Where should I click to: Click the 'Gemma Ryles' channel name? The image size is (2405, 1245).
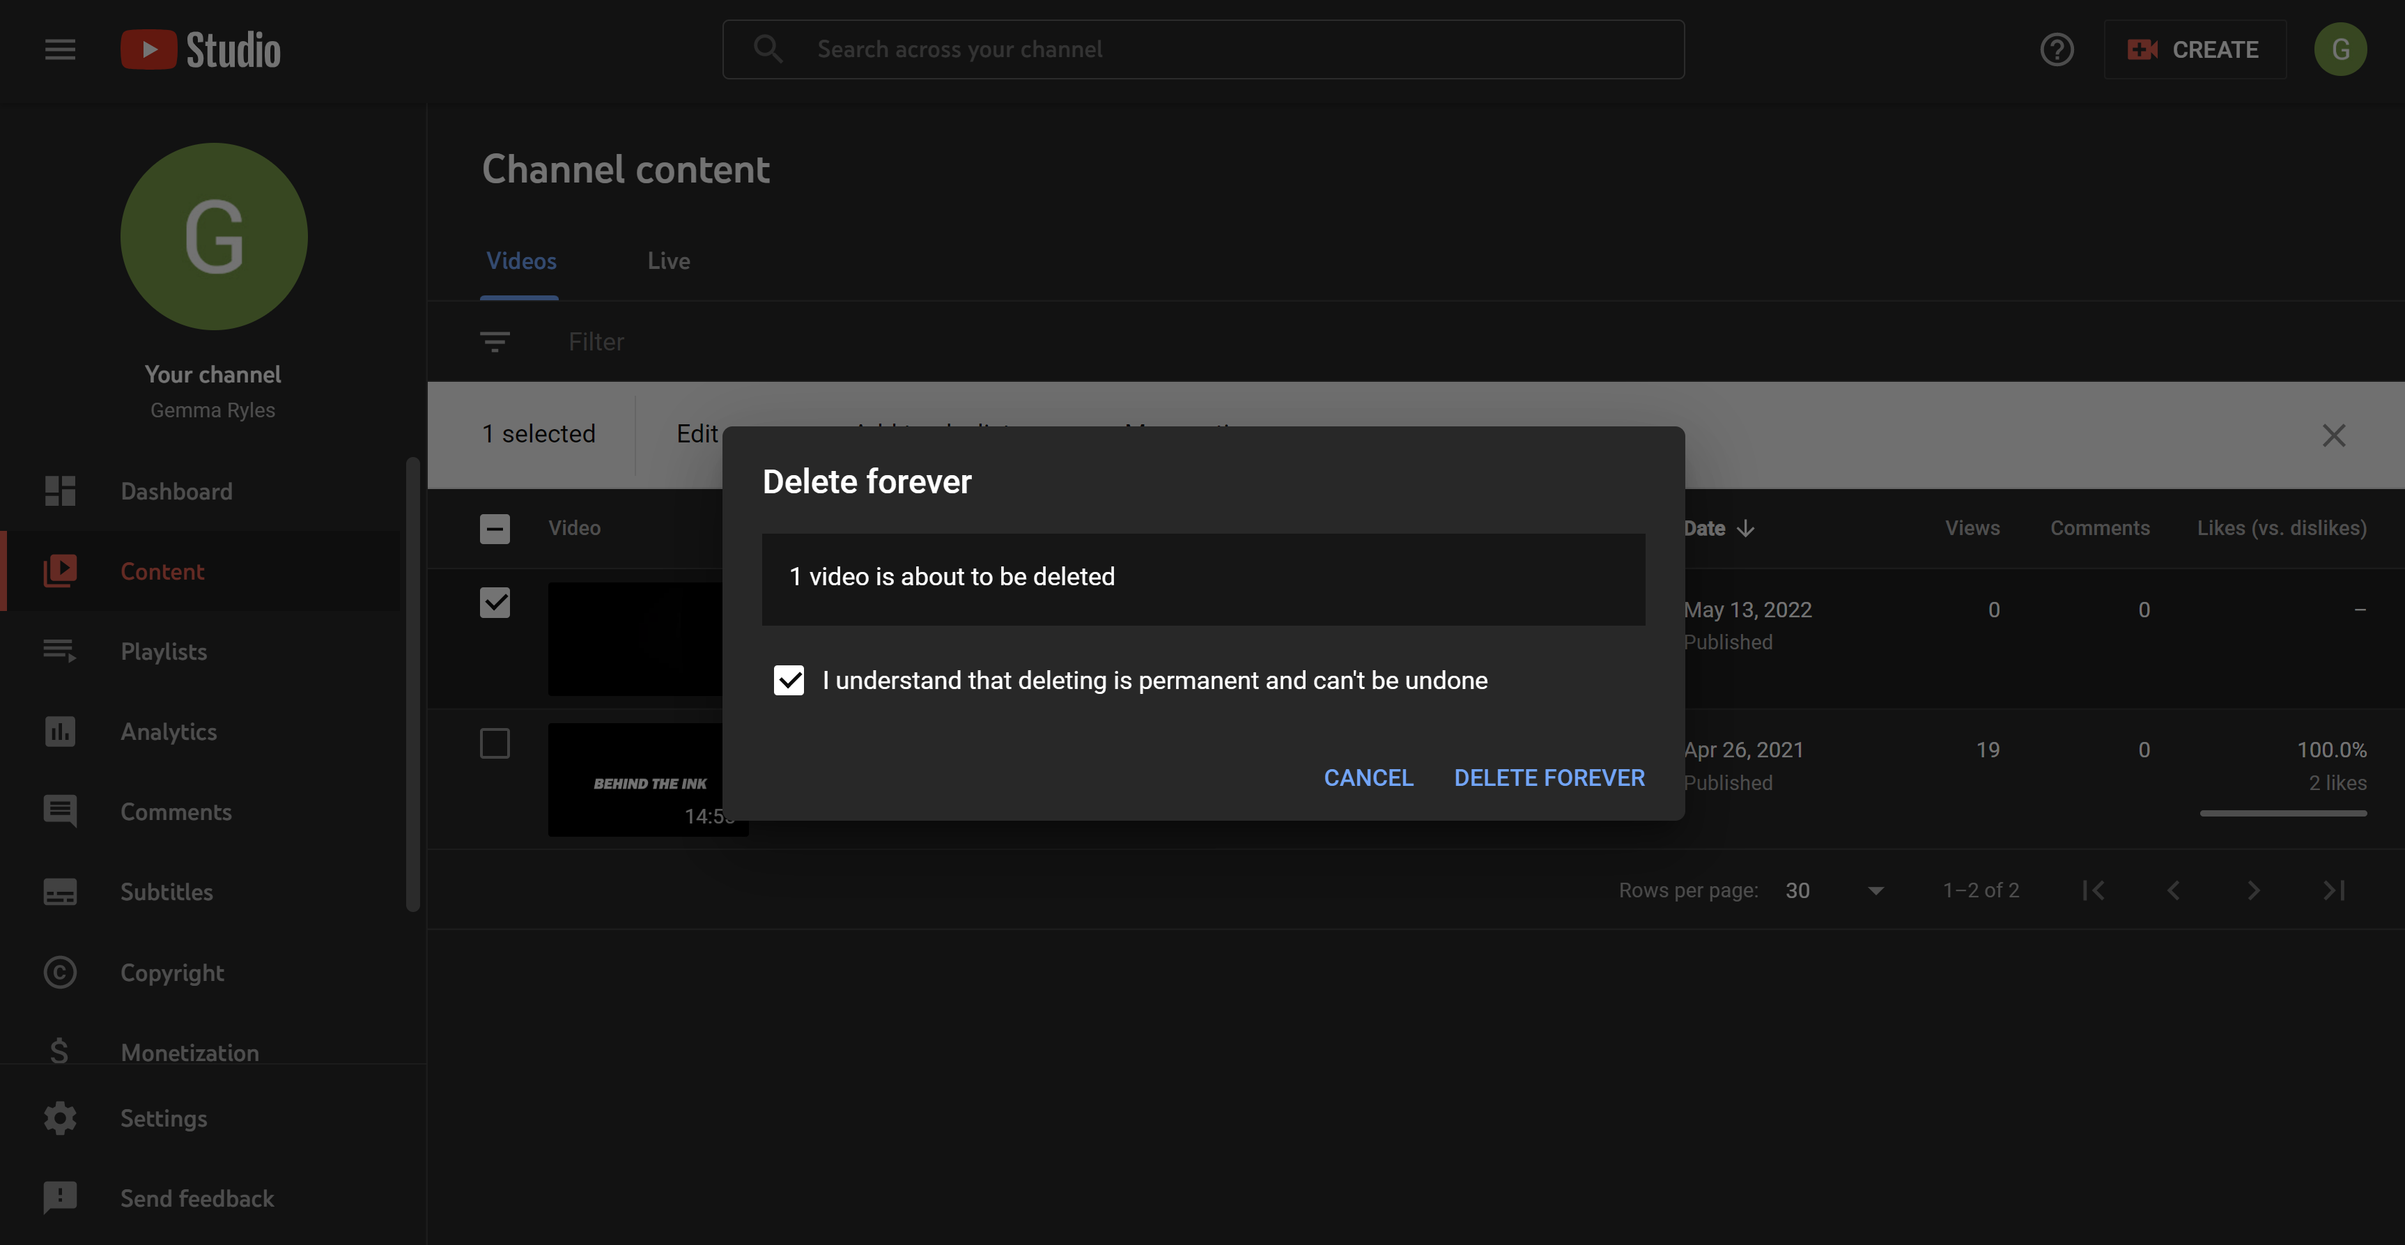(213, 410)
